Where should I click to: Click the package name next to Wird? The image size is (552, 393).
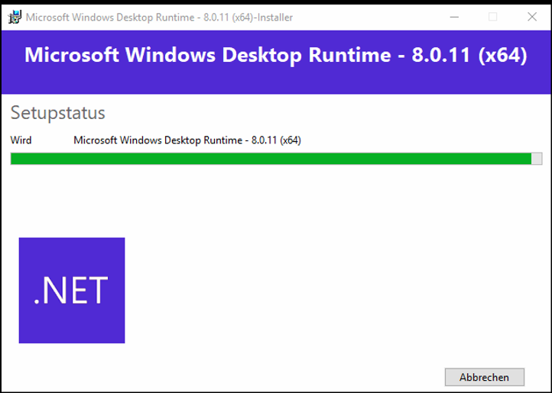pyautogui.click(x=187, y=140)
